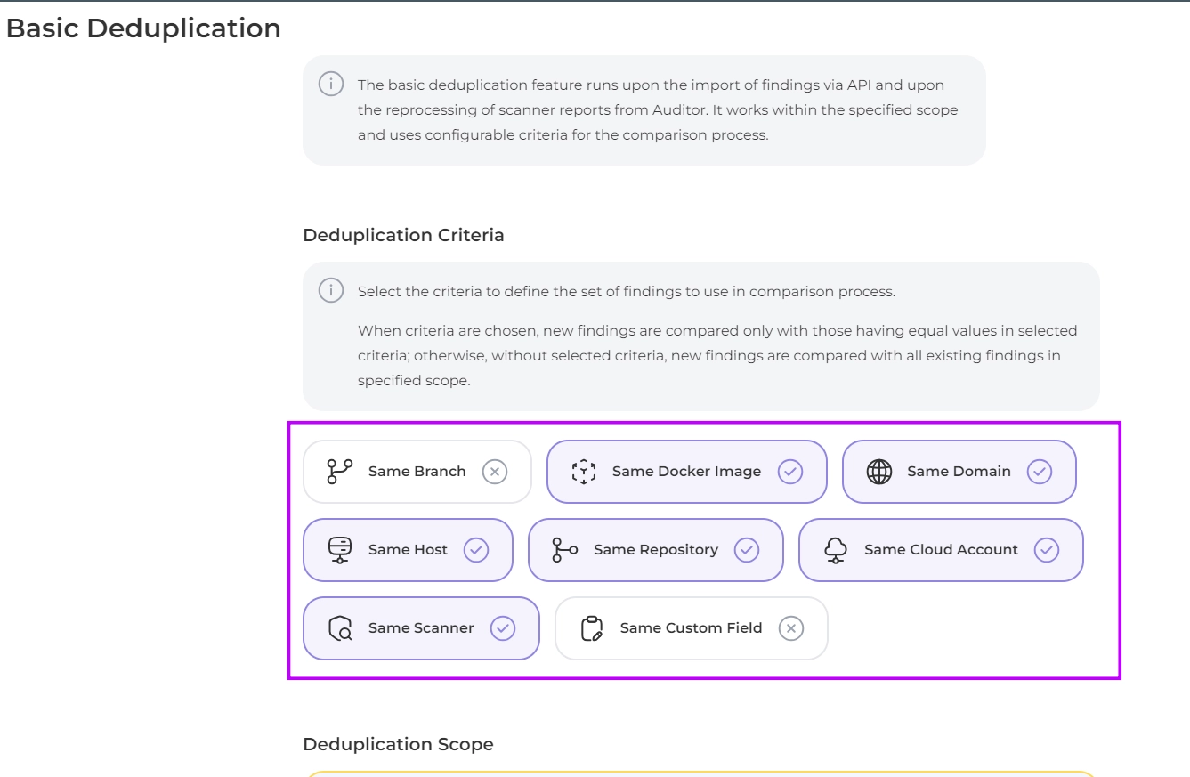Enable the Same Custom Field x-mark
Viewport: 1190px width, 777px height.
pyautogui.click(x=791, y=628)
